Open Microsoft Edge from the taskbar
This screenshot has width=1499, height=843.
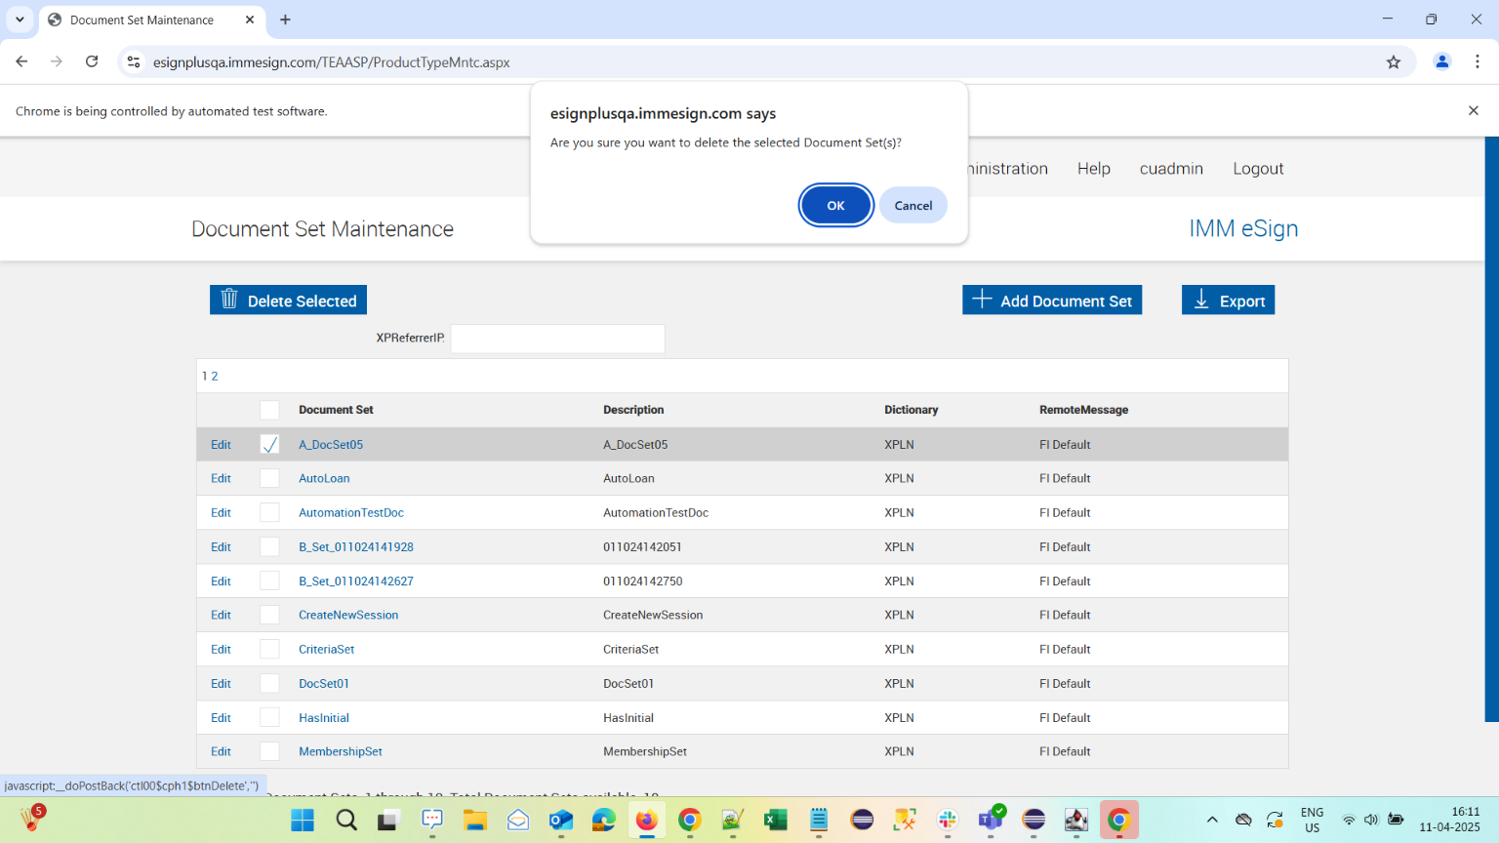(x=604, y=820)
